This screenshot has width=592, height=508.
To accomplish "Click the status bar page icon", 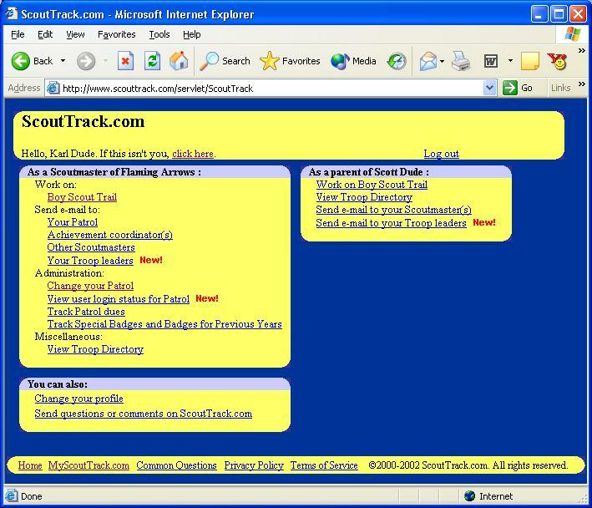I will coord(11,495).
